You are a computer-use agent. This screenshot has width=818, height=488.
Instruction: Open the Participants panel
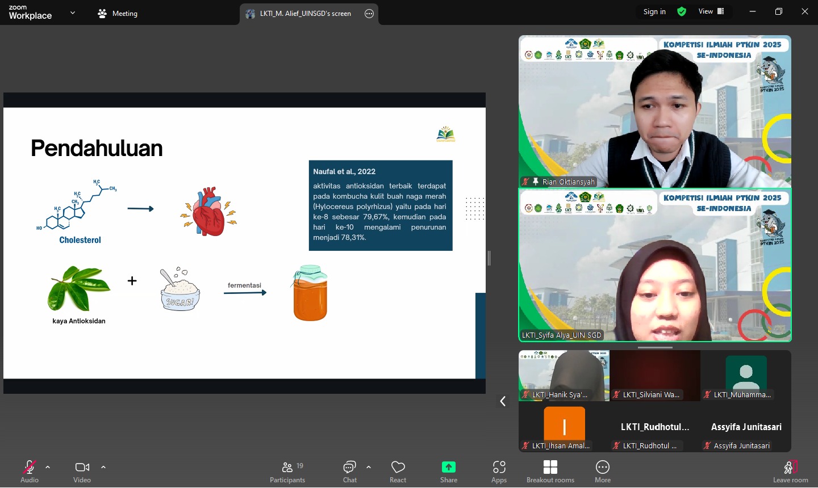[287, 471]
